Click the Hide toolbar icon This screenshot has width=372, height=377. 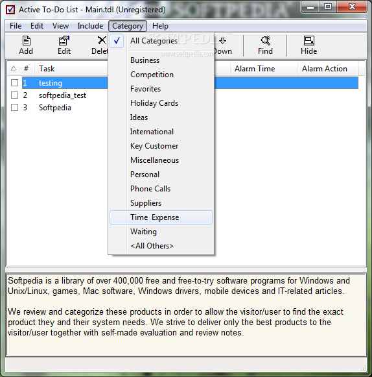309,45
